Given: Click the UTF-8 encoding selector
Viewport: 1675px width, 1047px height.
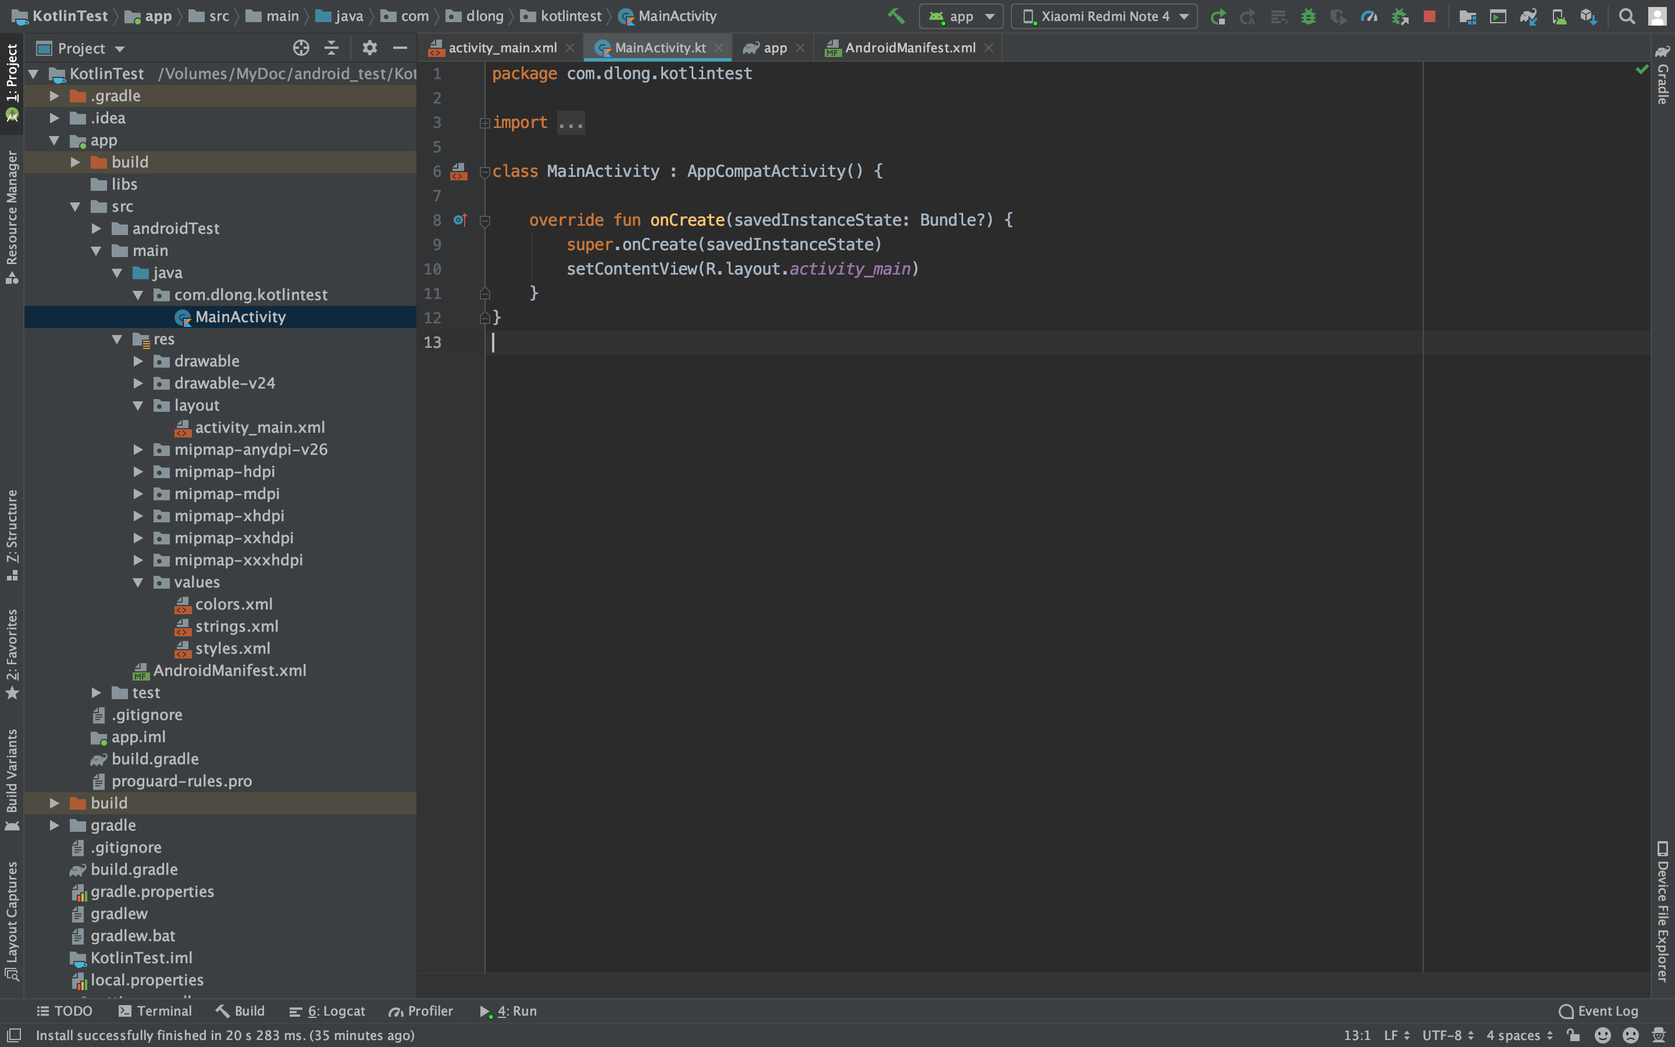Looking at the screenshot, I should (x=1447, y=1035).
